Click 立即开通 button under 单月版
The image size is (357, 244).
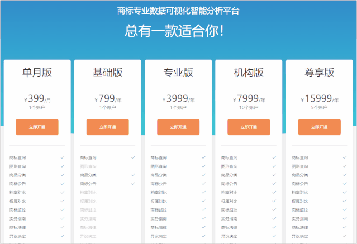coord(37,127)
